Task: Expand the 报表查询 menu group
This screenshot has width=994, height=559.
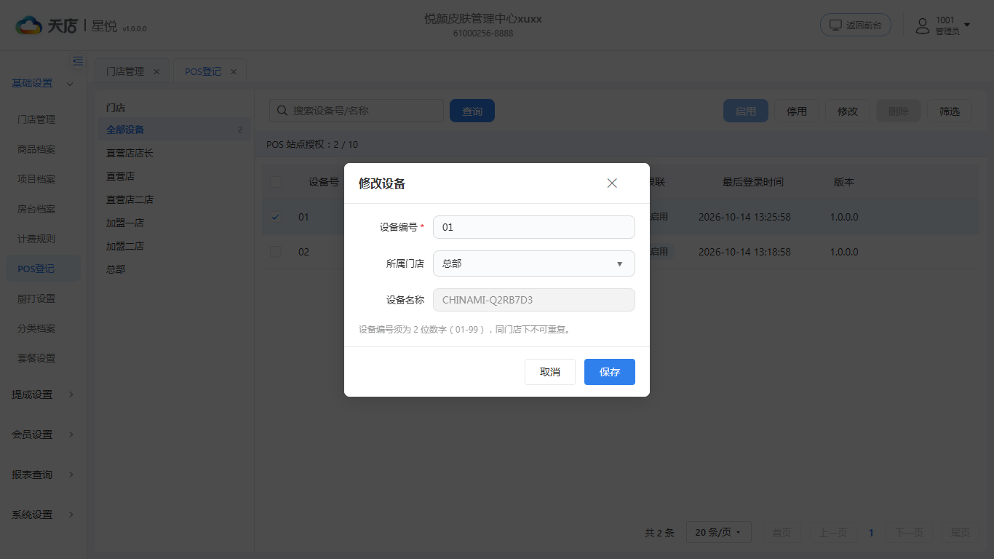Action: coord(42,475)
